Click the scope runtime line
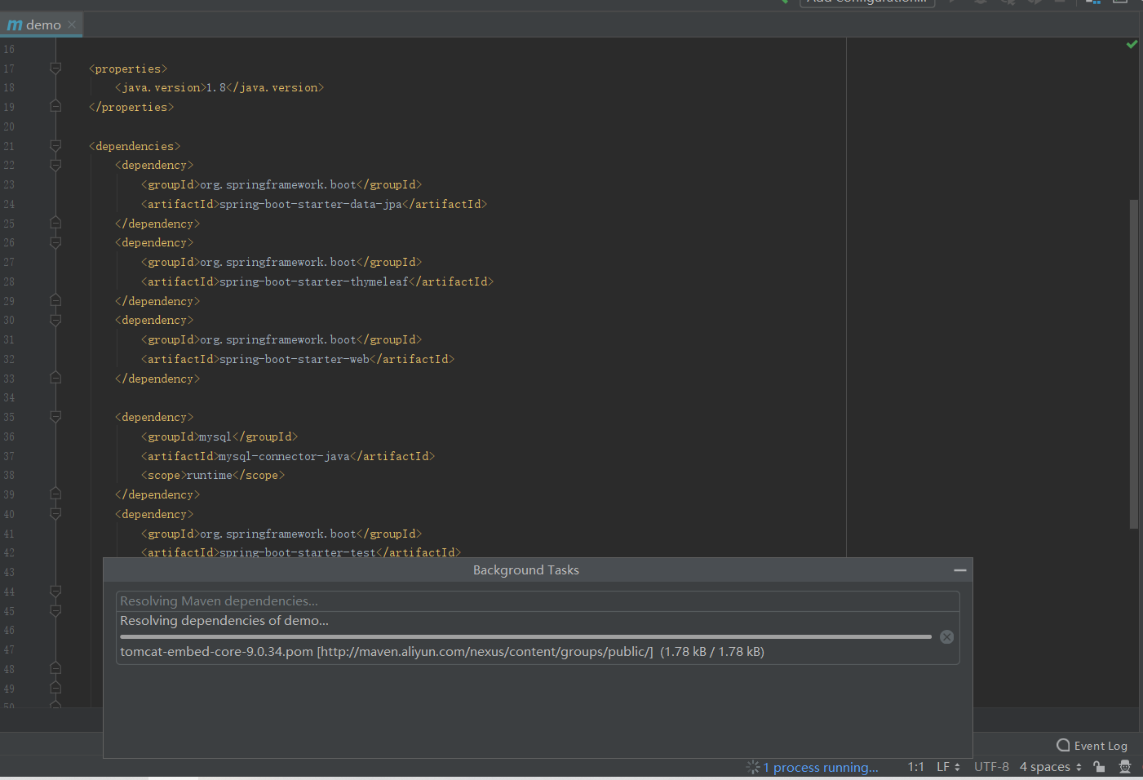 pyautogui.click(x=213, y=476)
